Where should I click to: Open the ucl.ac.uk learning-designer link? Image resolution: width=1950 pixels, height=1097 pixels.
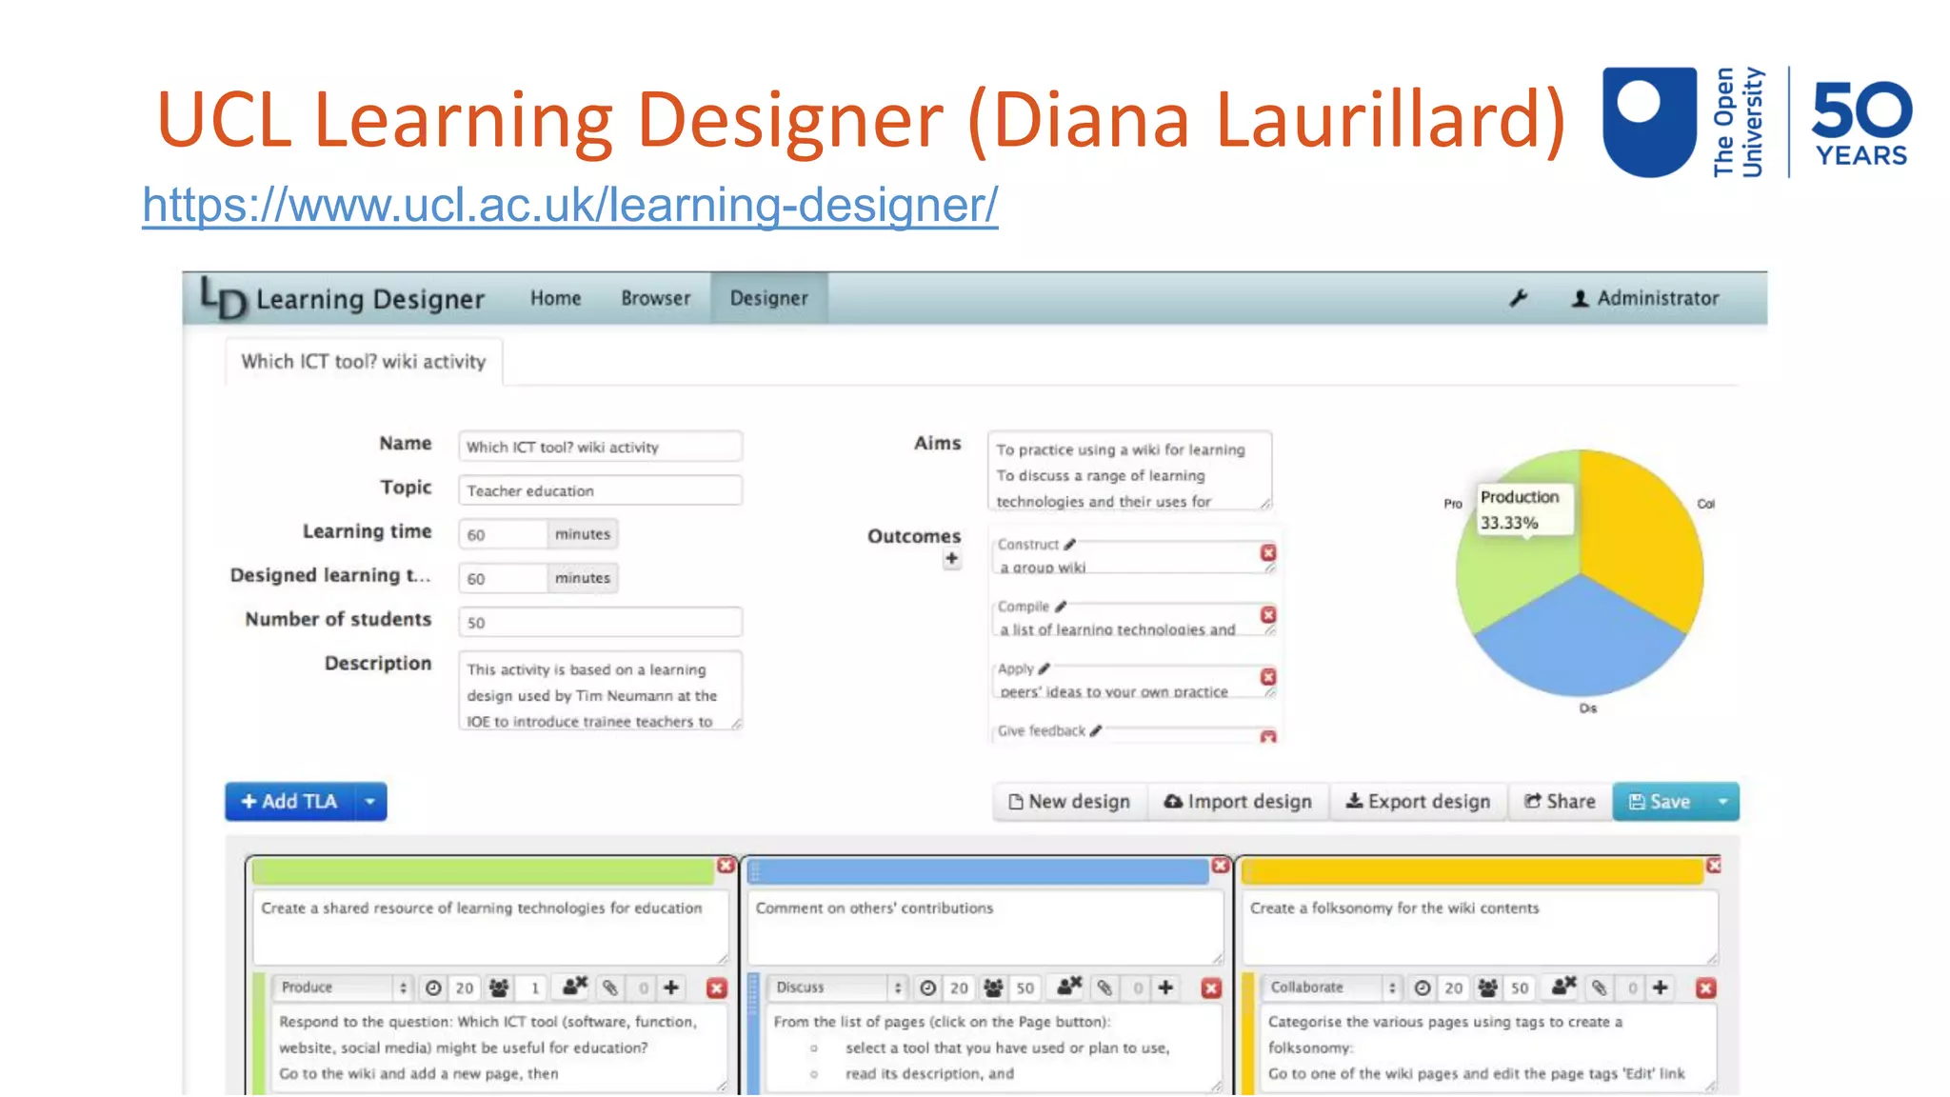(570, 204)
